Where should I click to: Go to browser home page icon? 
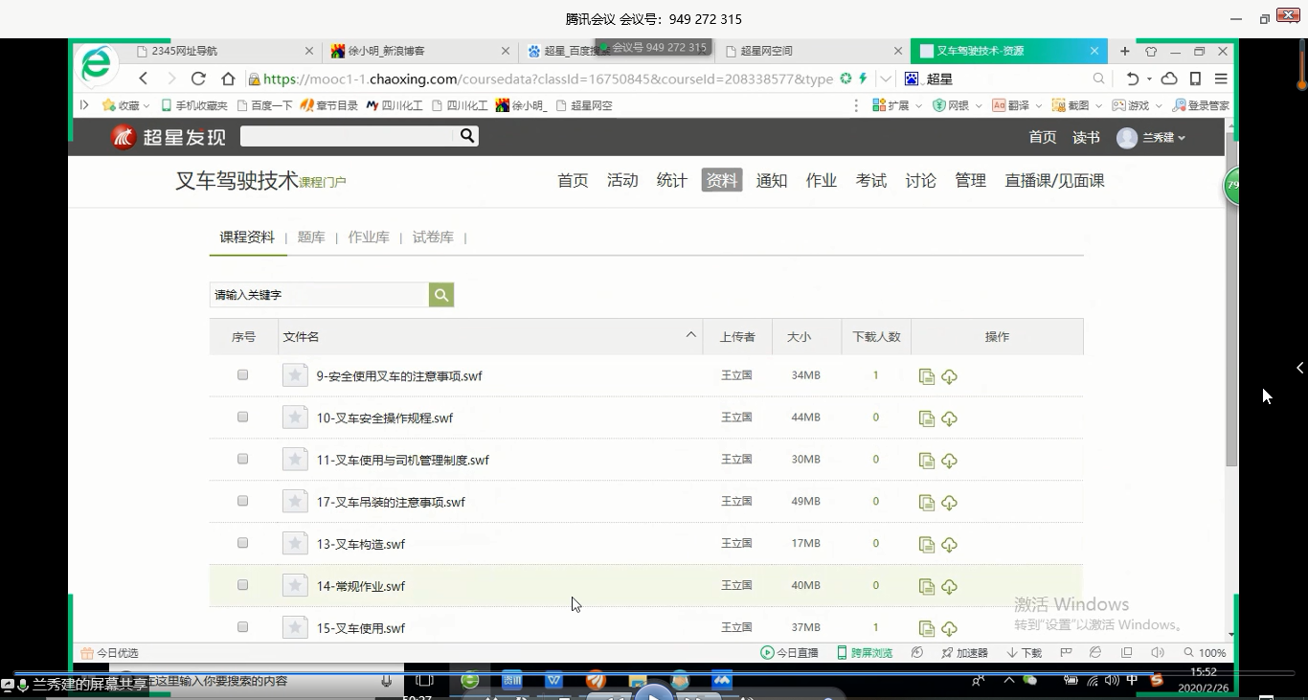228,79
